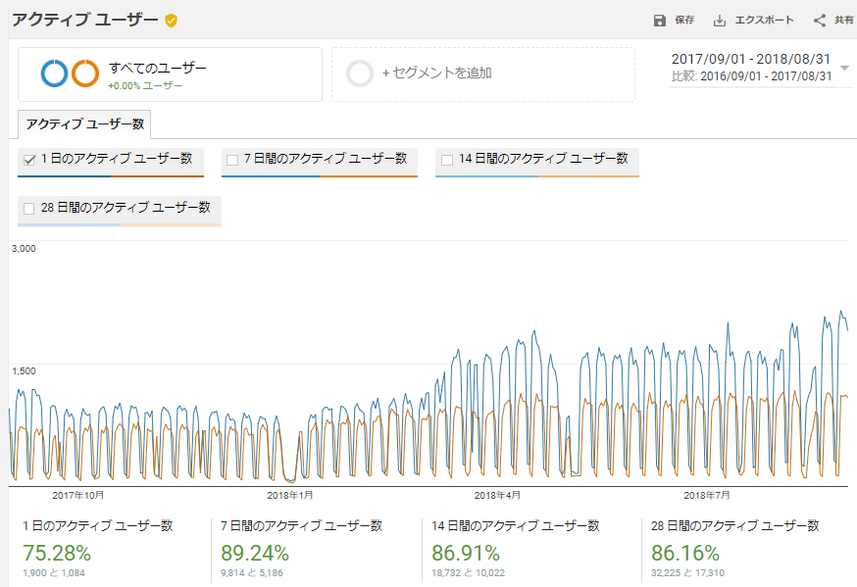Enable 28日間のアクティブユーザー数 checkbox
This screenshot has height=587, width=857.
29,208
